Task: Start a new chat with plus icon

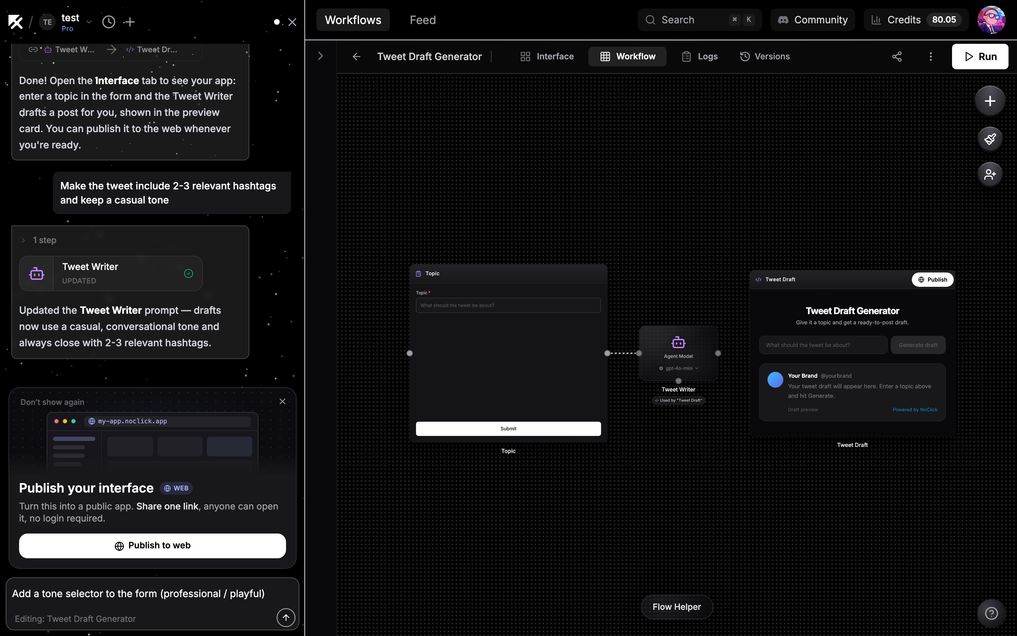Action: pyautogui.click(x=130, y=22)
